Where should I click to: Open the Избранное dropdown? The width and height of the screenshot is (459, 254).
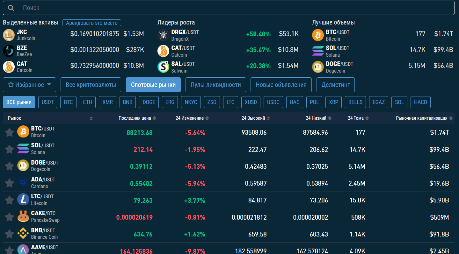[29, 85]
